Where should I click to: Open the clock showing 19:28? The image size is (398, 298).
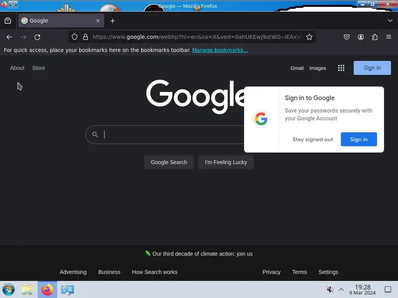point(363,289)
